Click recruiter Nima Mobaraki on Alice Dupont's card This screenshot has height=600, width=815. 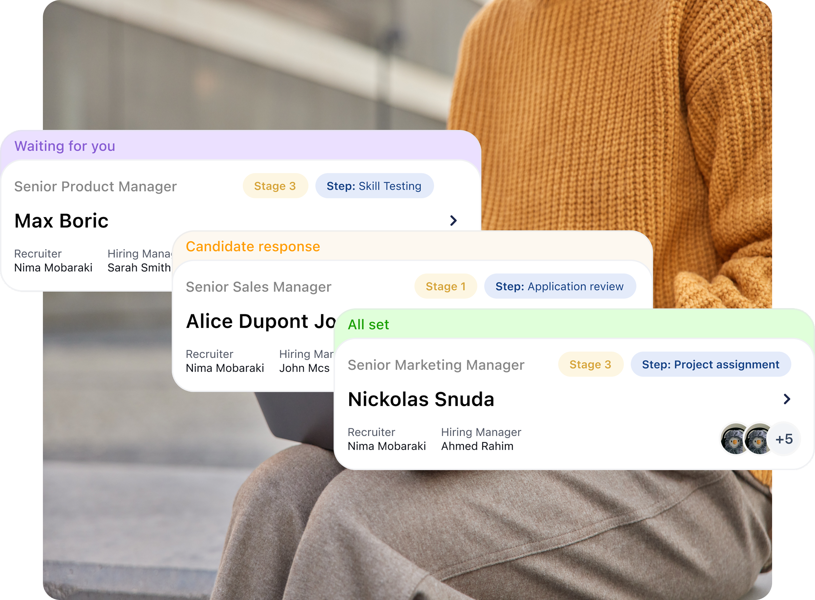click(225, 368)
